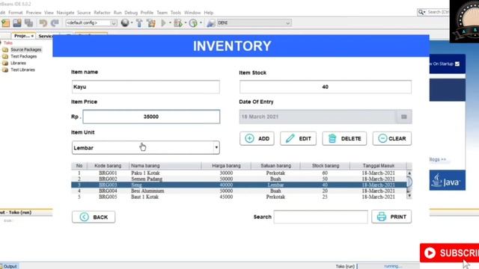Open the Team menu

pyautogui.click(x=162, y=13)
